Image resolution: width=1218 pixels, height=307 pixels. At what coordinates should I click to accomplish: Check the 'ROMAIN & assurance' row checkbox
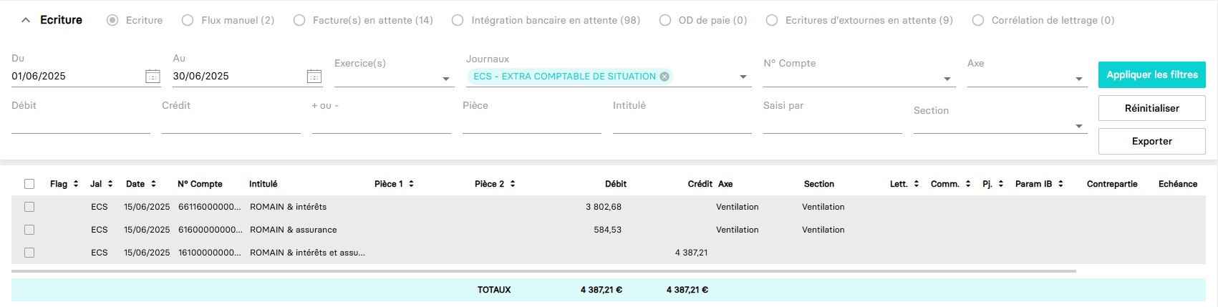(29, 230)
